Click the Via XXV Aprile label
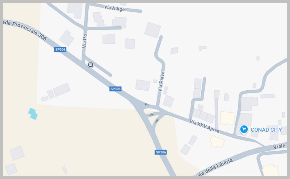 [x=204, y=126]
